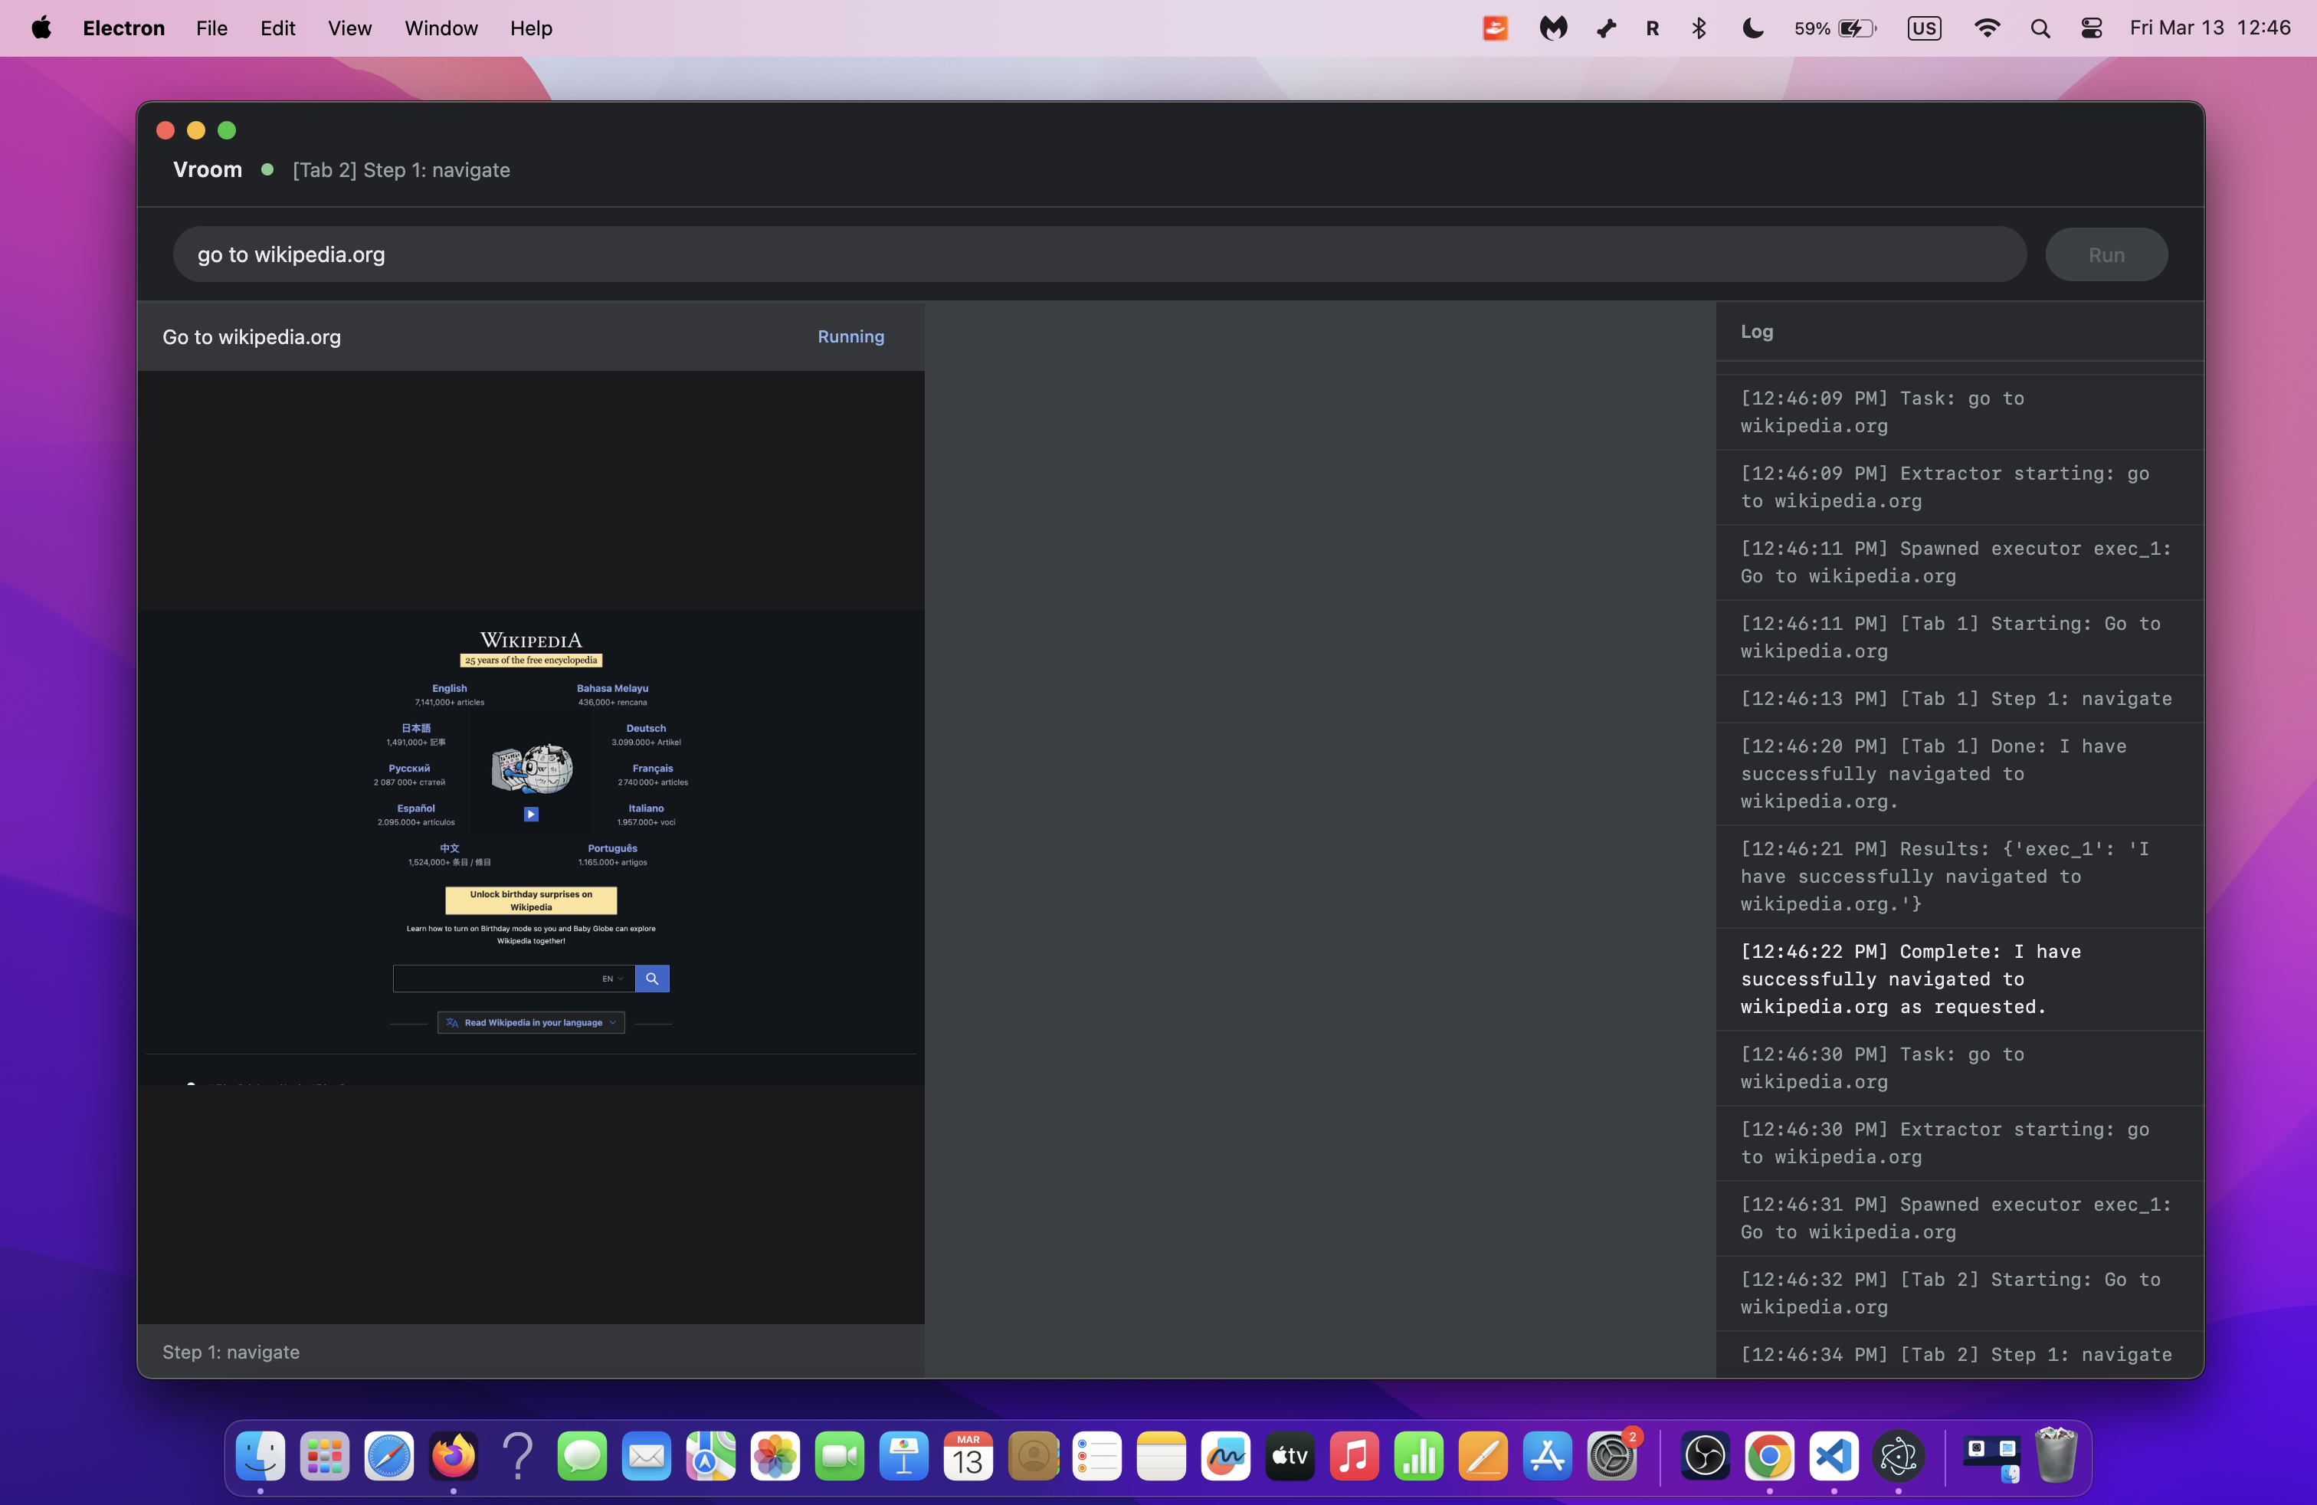The width and height of the screenshot is (2317, 1505).
Task: Click the Run button
Action: tap(2106, 254)
